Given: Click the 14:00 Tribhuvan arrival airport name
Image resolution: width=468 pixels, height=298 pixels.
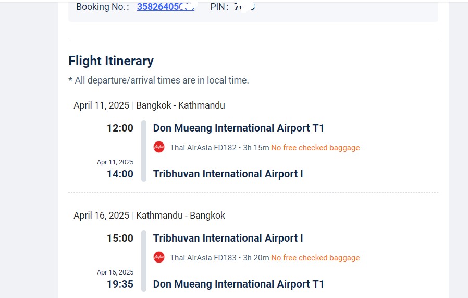Looking at the screenshot, I should [x=228, y=174].
